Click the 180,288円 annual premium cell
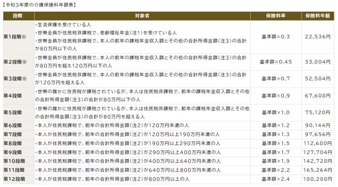The image size is (338, 187). [317, 179]
